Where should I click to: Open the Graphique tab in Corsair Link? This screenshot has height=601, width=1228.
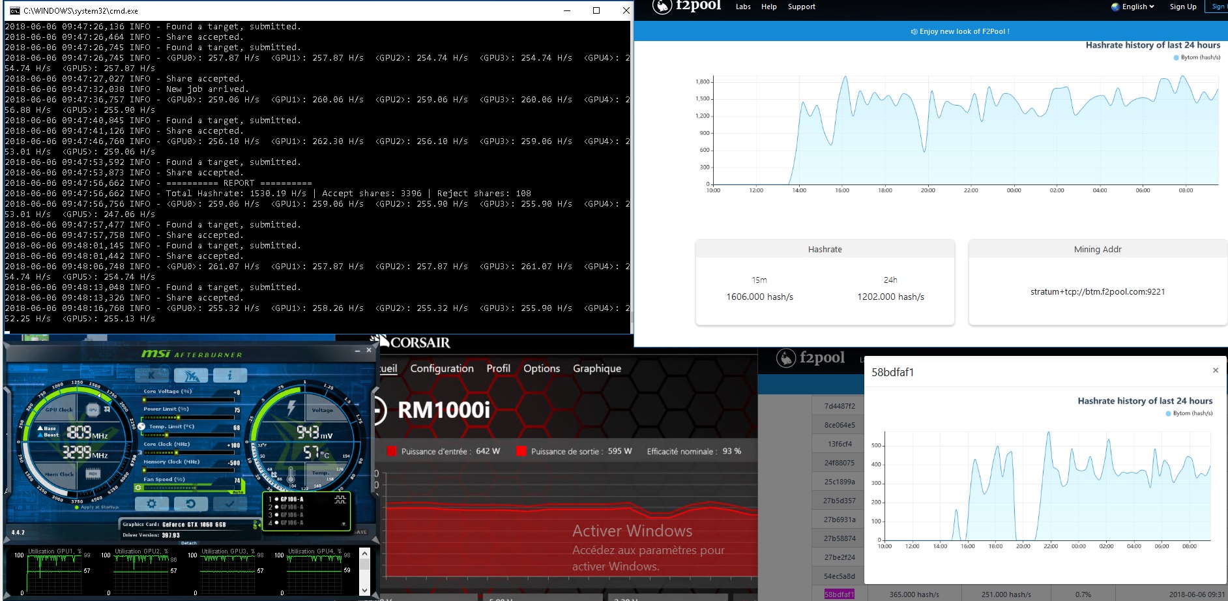597,368
